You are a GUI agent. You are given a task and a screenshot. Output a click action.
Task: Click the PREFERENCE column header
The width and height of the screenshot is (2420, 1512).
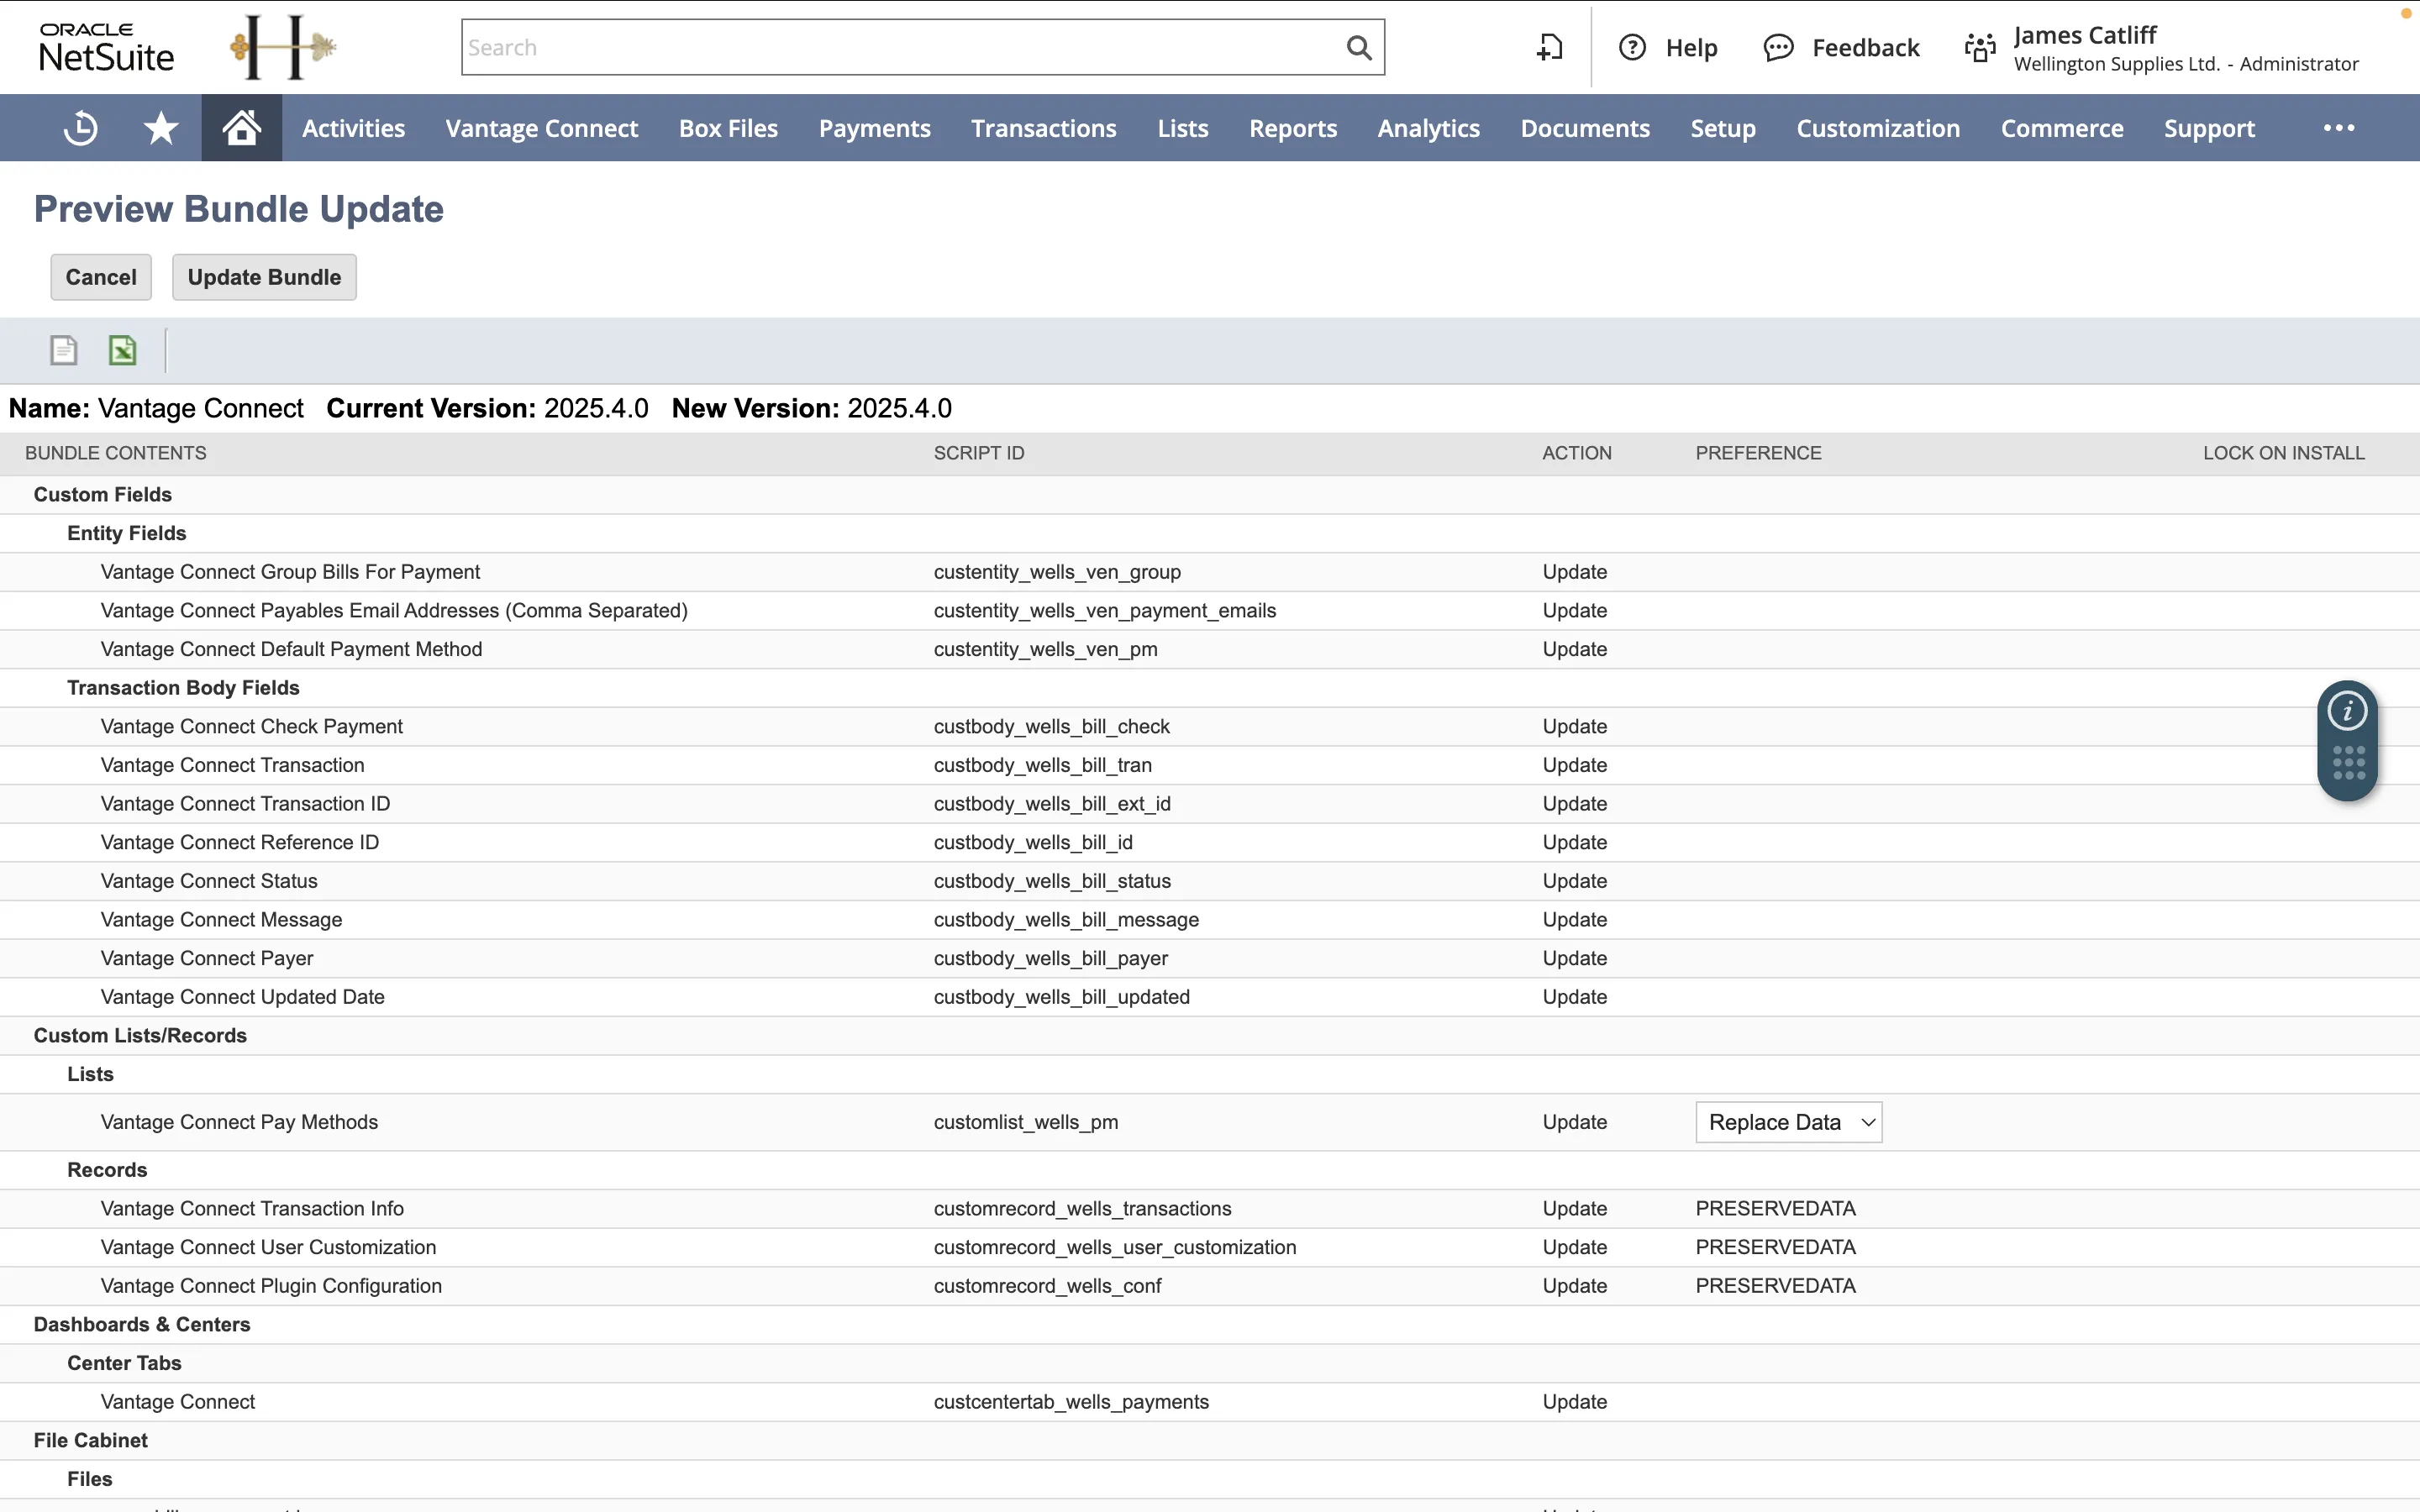click(1758, 453)
